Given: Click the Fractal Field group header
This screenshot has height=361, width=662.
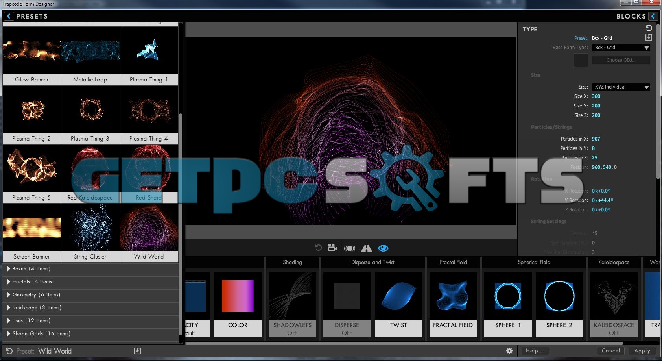Looking at the screenshot, I should [x=453, y=262].
